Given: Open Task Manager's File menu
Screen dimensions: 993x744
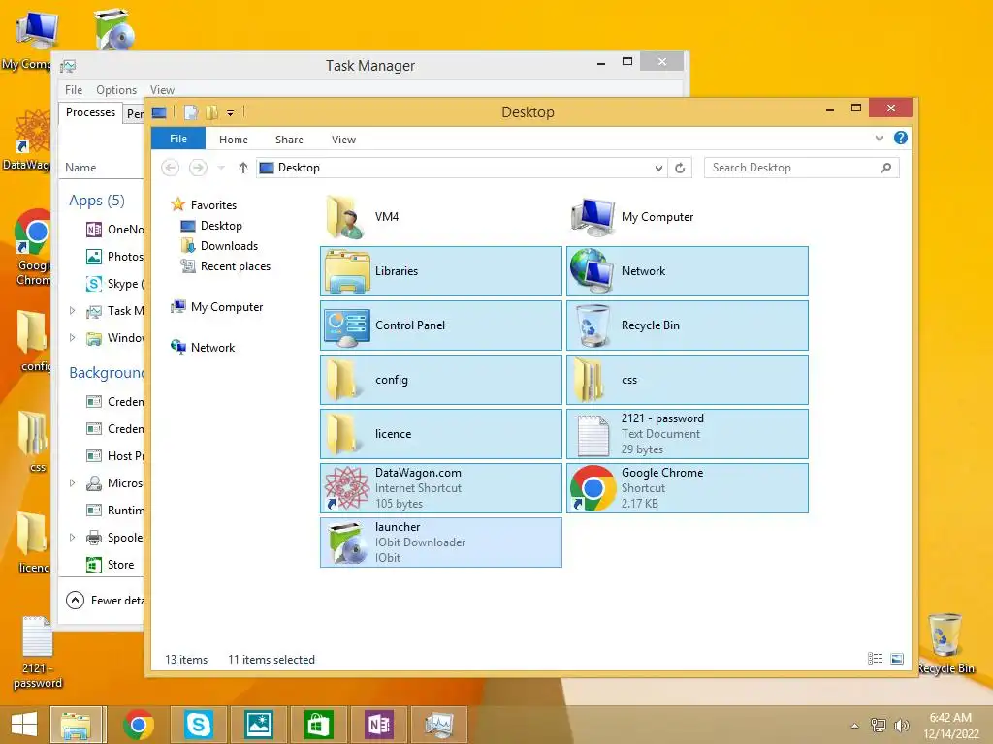Looking at the screenshot, I should click(x=74, y=90).
